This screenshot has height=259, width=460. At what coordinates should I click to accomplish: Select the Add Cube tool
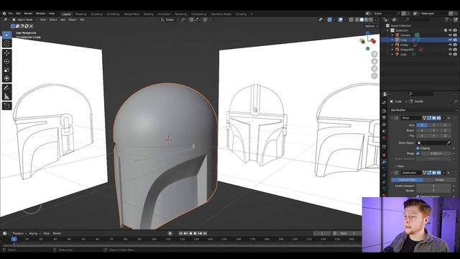tap(6, 106)
